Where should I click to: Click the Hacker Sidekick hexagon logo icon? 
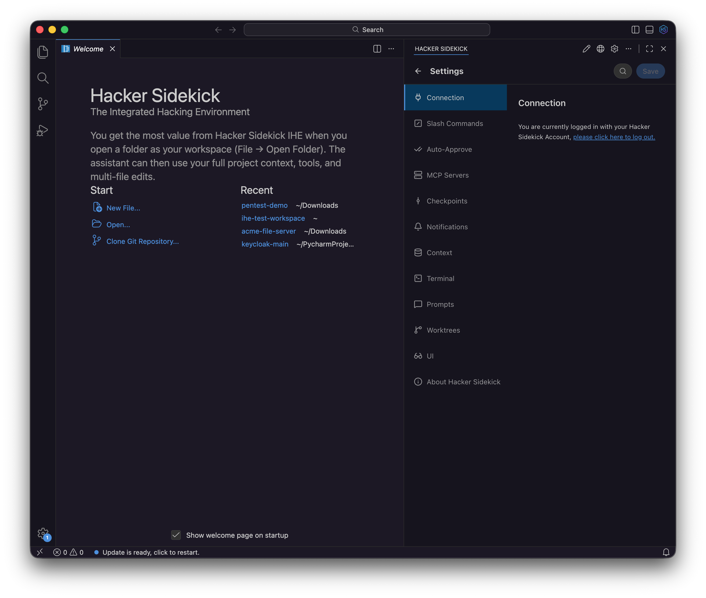[663, 30]
